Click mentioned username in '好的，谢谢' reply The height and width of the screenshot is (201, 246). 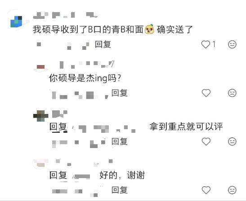point(81,177)
